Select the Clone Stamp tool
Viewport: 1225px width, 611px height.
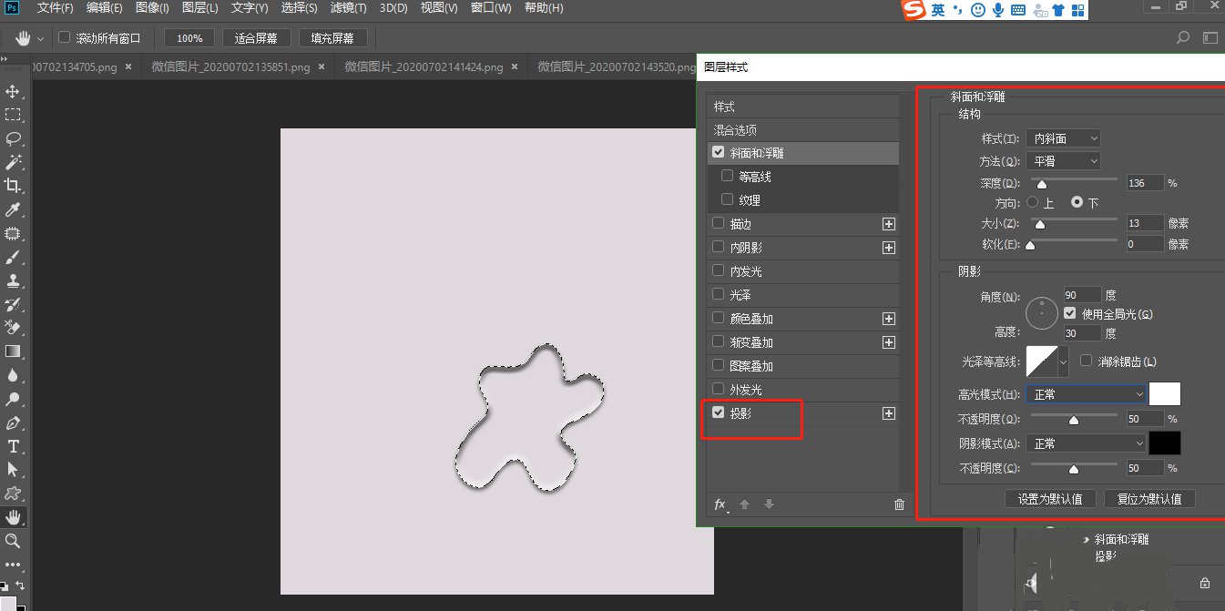[14, 280]
